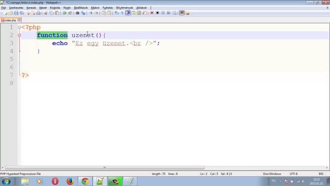This screenshot has width=330, height=186.
Task: Click the Stop recording black square icon
Action: 157,13
